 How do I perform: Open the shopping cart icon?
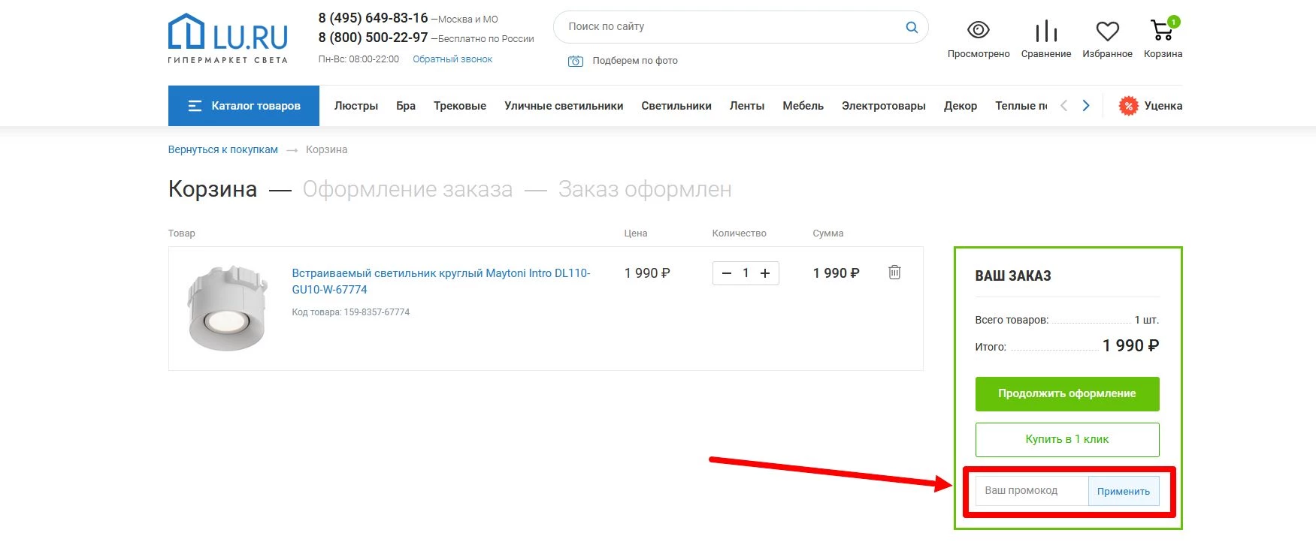1162,30
